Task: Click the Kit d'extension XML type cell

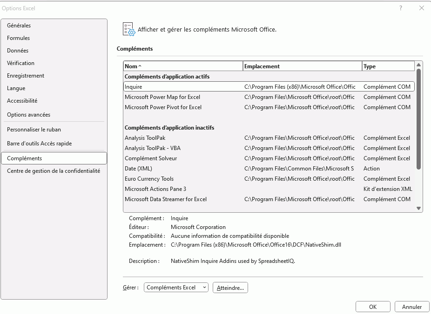Action: 388,189
